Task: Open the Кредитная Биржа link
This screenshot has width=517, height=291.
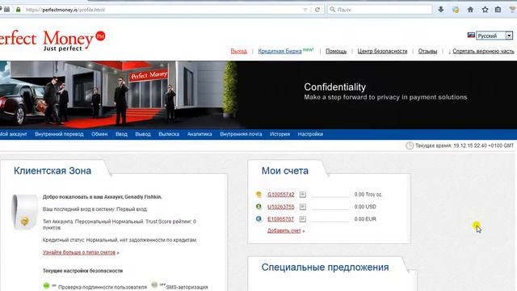Action: 280,51
